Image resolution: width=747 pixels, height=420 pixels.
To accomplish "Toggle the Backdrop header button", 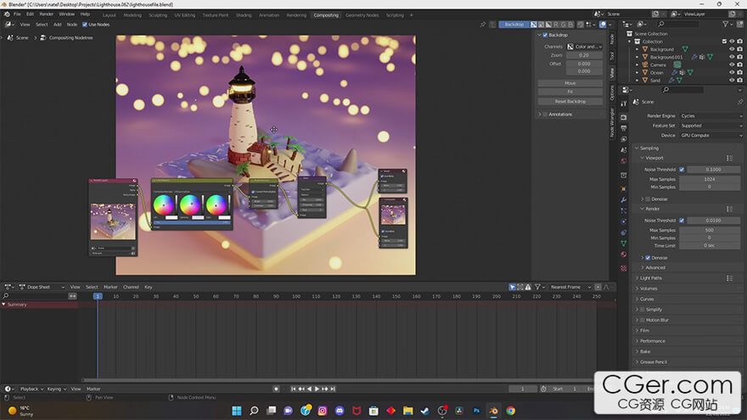I will pyautogui.click(x=514, y=25).
